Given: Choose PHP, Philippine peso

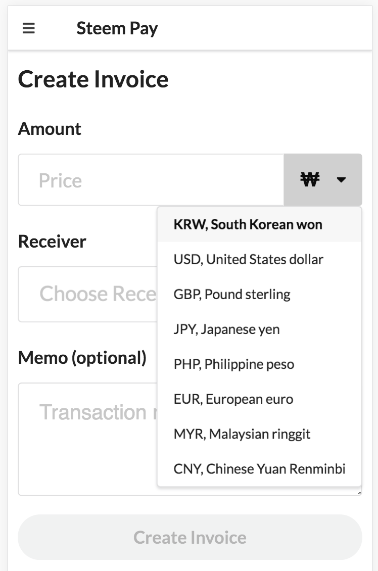Looking at the screenshot, I should click(233, 364).
